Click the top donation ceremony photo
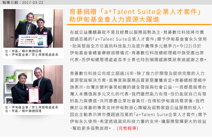212x138 pixels. (x=33, y=28)
